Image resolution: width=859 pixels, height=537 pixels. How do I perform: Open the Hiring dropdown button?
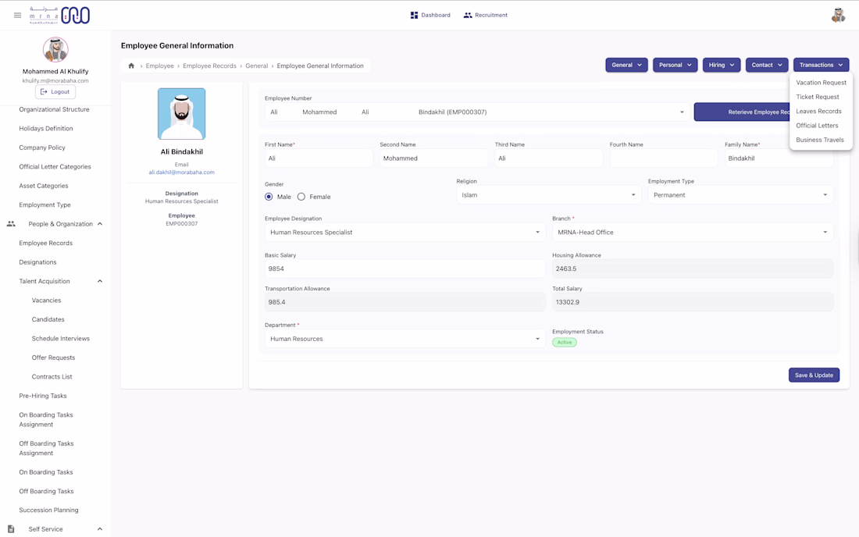tap(721, 65)
